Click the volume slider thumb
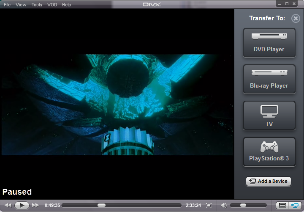The image size is (304, 212). (243, 205)
